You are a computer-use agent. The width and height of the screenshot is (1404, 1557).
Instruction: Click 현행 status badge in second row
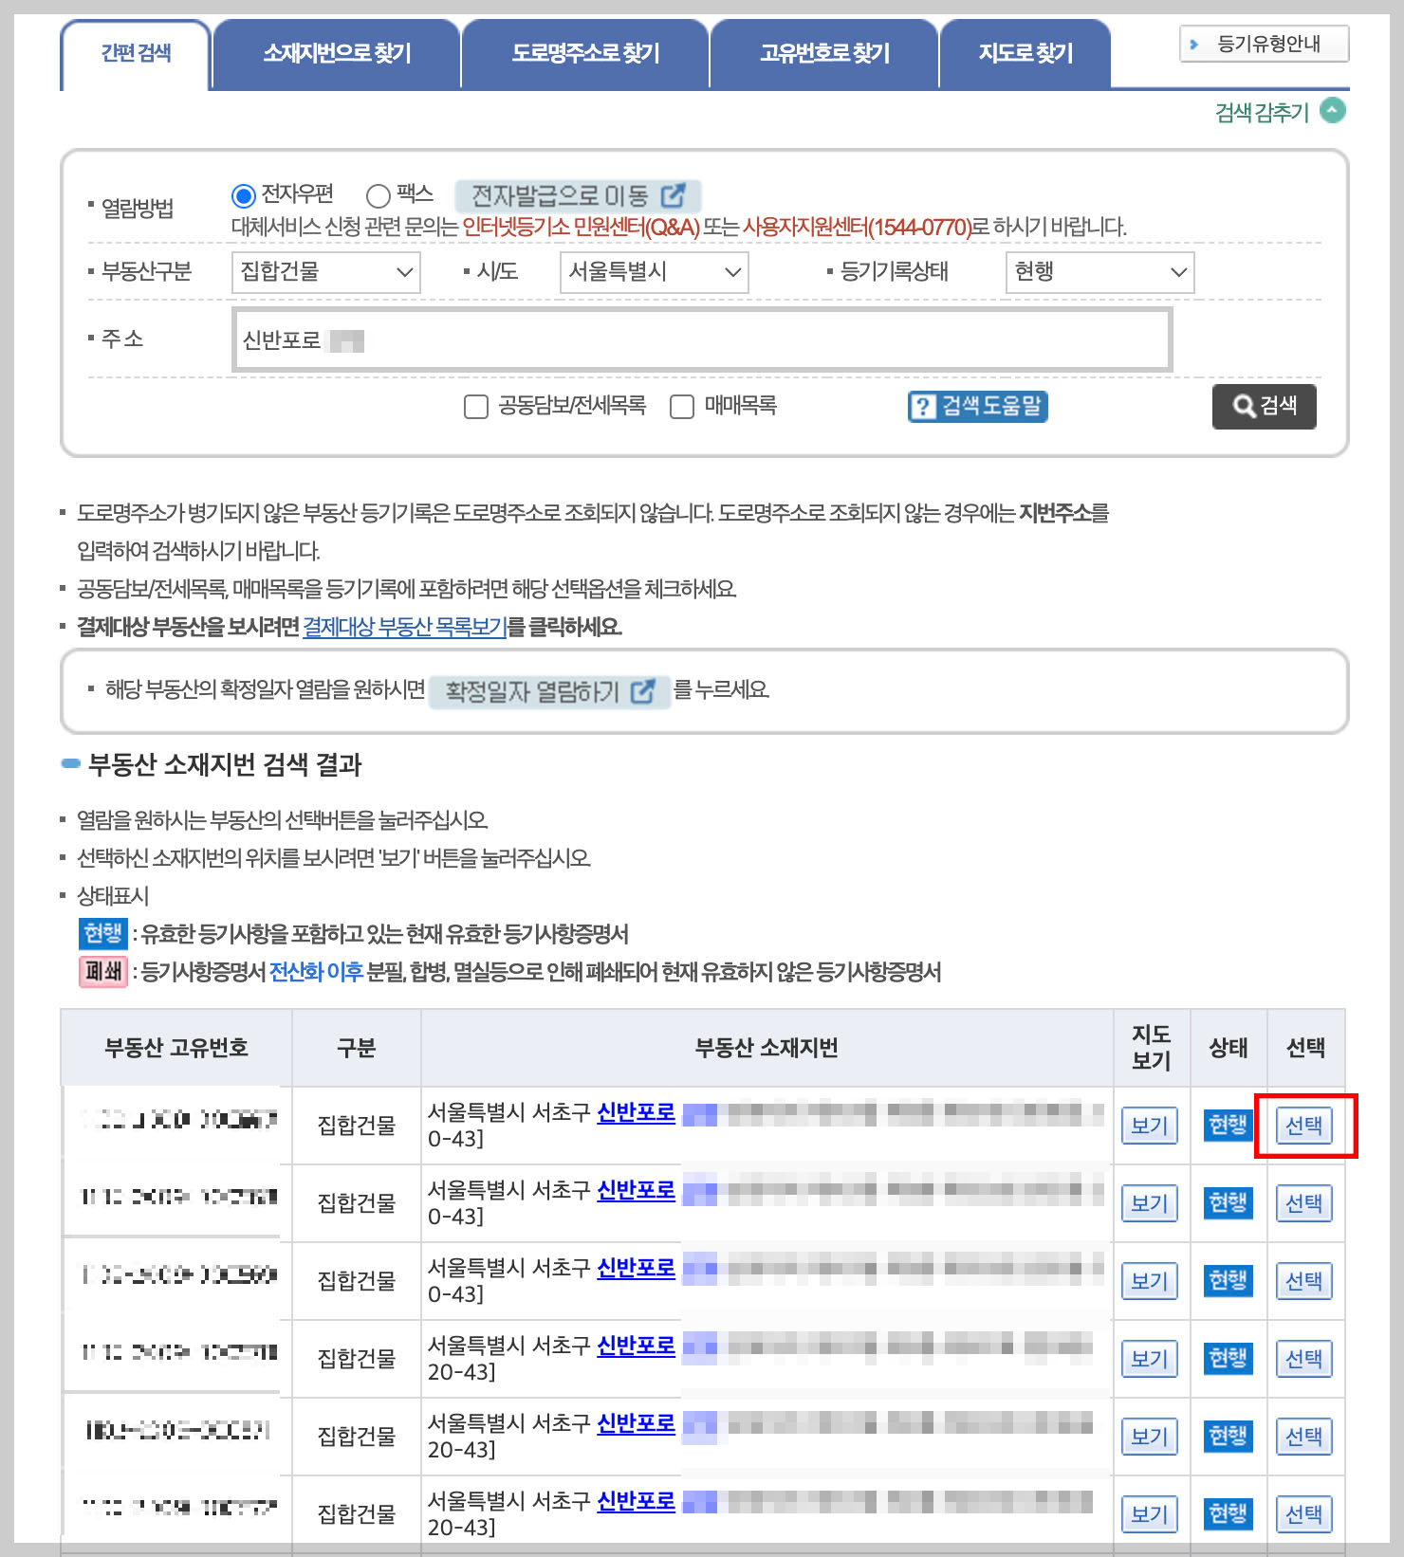(1228, 1203)
